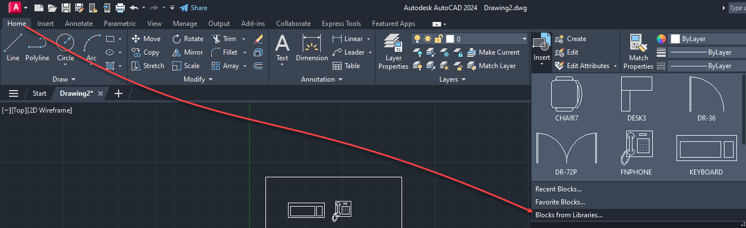Open the block Edit tool
The height and width of the screenshot is (228, 746).
[567, 52]
